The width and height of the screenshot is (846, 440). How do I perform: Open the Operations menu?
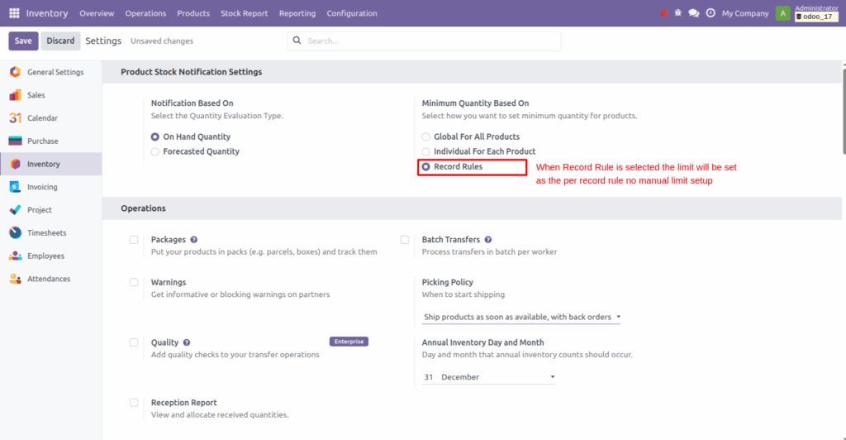145,13
